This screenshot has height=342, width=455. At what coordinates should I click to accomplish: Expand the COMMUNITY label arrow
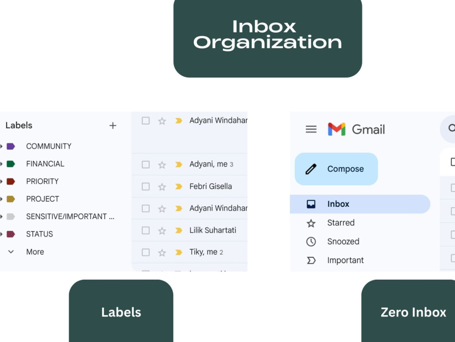click(x=1, y=146)
